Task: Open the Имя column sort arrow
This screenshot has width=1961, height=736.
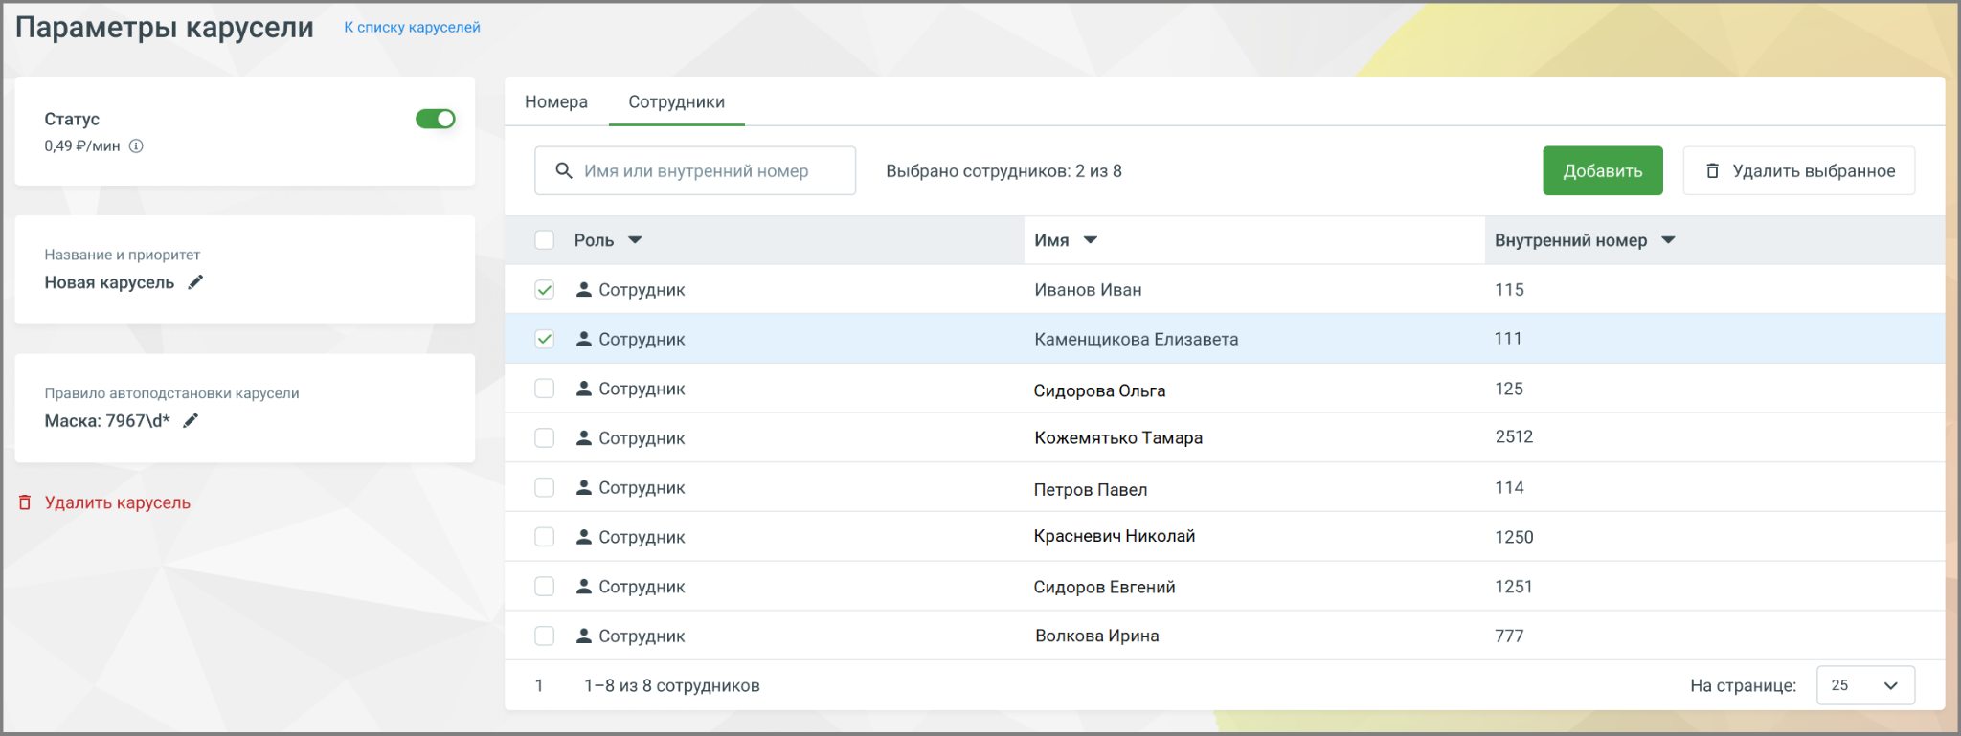Action: (x=1091, y=240)
